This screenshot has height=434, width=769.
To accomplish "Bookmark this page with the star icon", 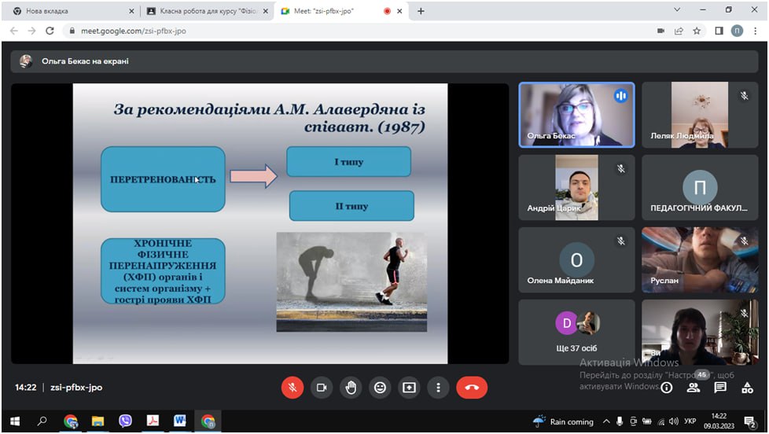I will pyautogui.click(x=697, y=31).
